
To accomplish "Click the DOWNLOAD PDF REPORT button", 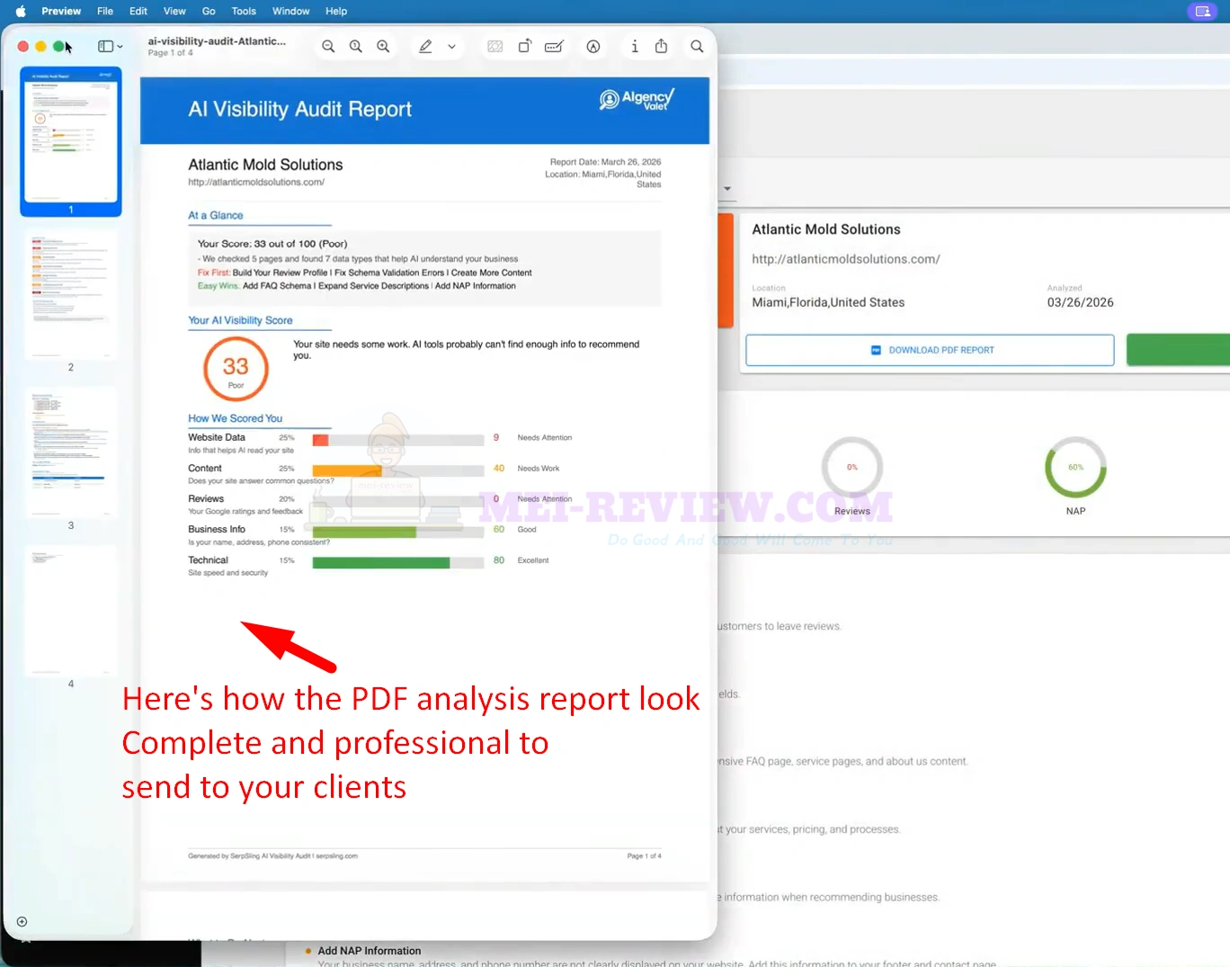I will coord(930,350).
